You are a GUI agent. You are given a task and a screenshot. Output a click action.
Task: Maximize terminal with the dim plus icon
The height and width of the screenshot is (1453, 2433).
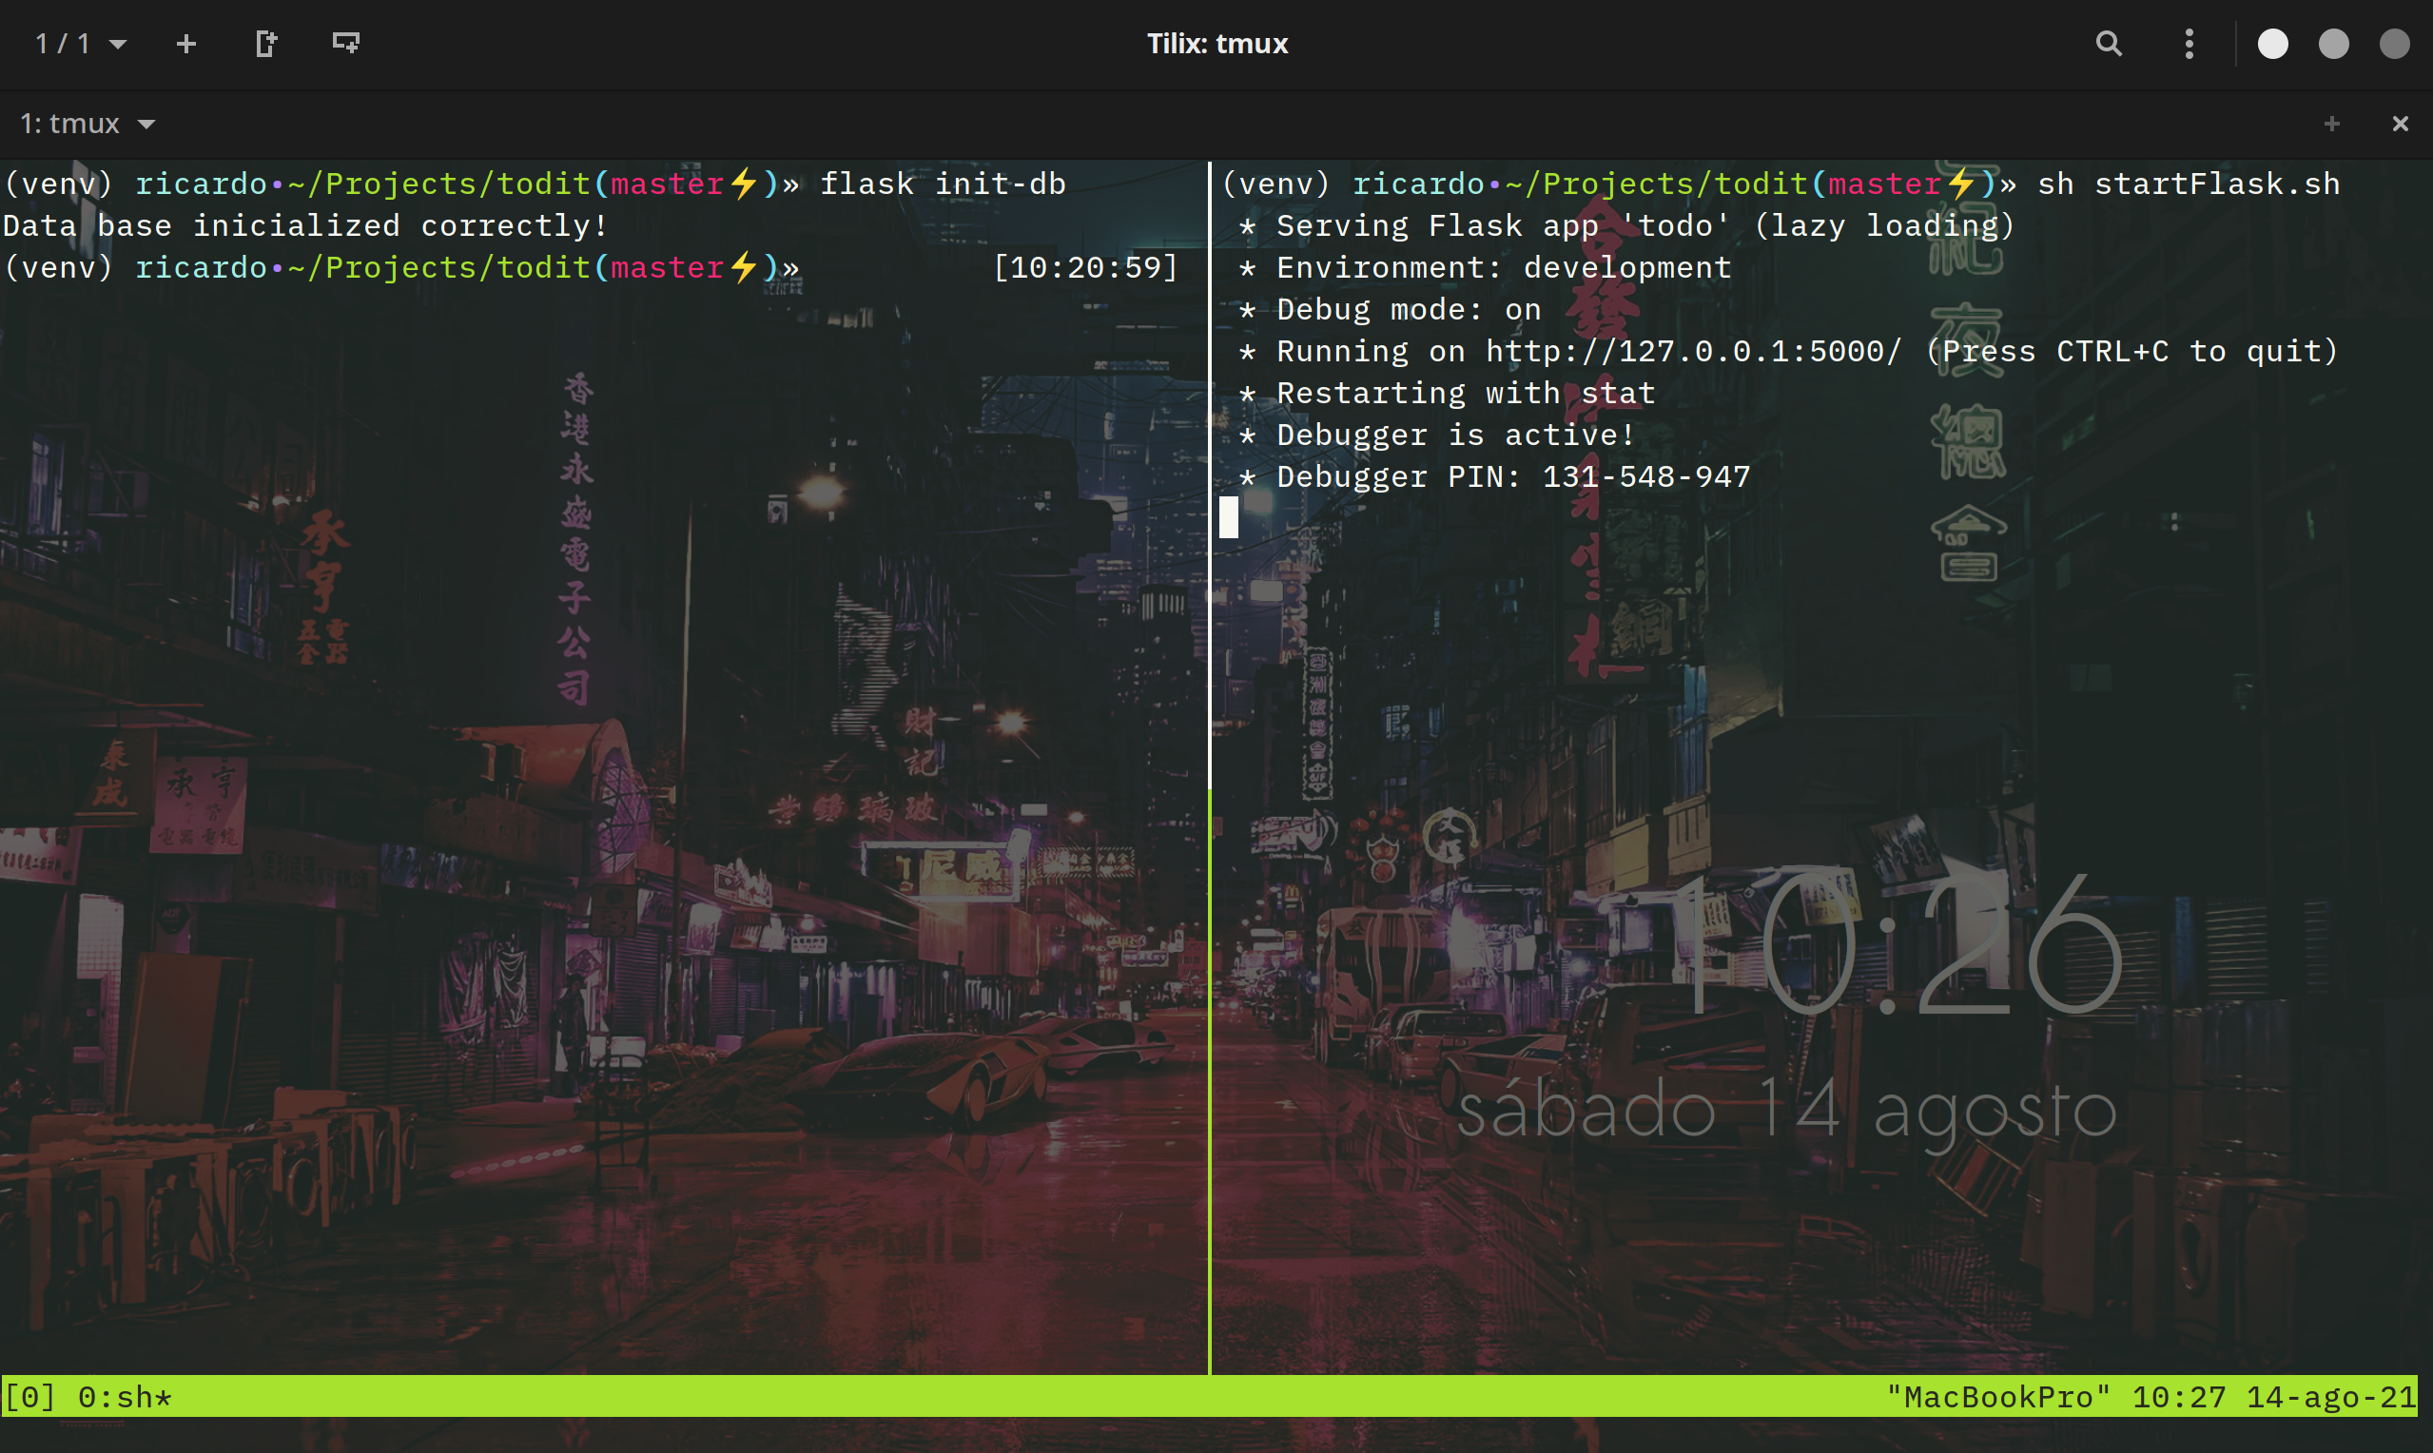(x=2331, y=125)
